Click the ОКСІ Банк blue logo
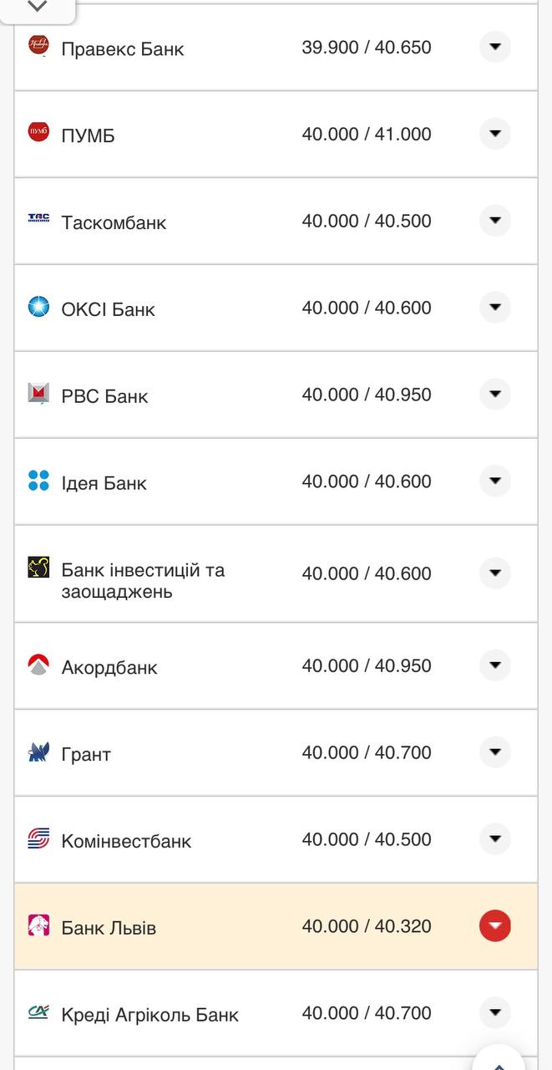 38,307
